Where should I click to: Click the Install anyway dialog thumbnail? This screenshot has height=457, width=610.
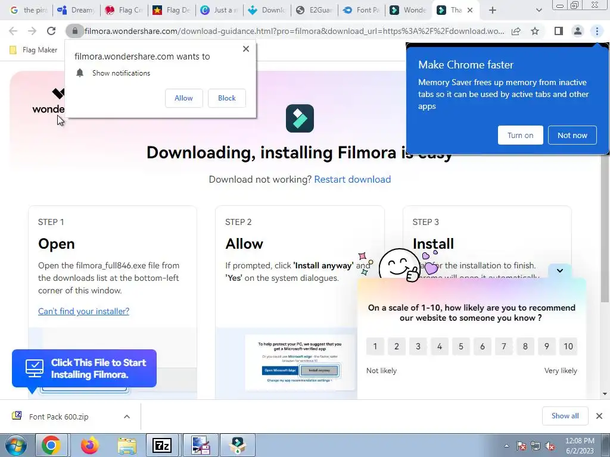pos(300,362)
